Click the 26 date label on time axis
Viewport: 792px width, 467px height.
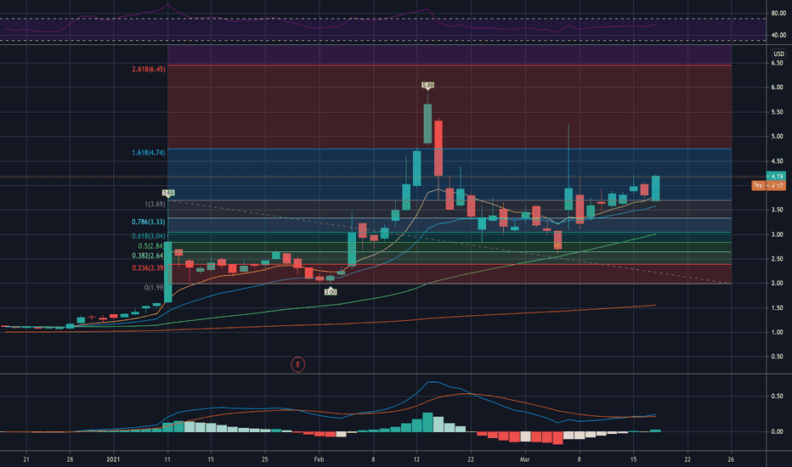(x=731, y=459)
